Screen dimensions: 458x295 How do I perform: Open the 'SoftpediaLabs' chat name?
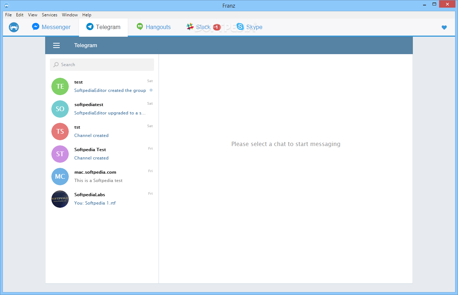(x=90, y=195)
